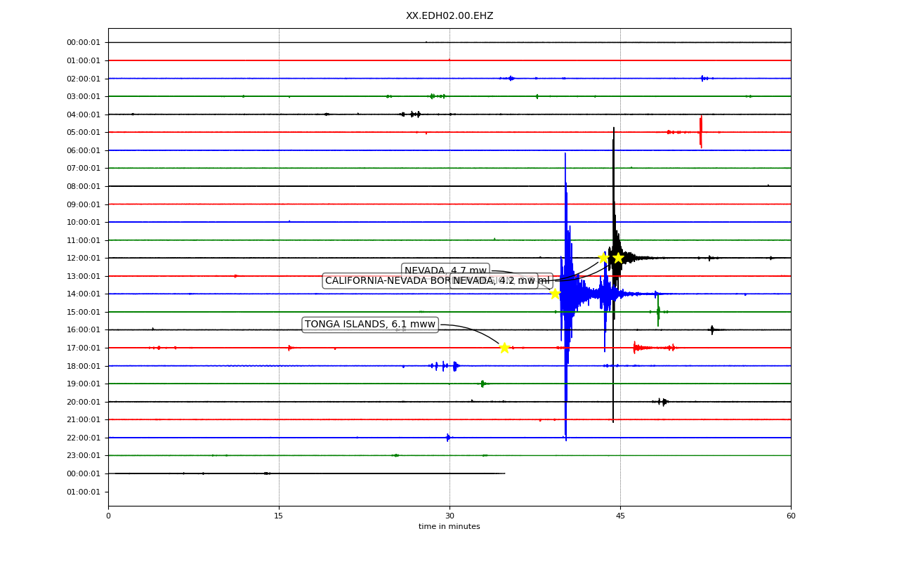Select the "NEVADA, 4.7 mw" annotation box

[445, 271]
